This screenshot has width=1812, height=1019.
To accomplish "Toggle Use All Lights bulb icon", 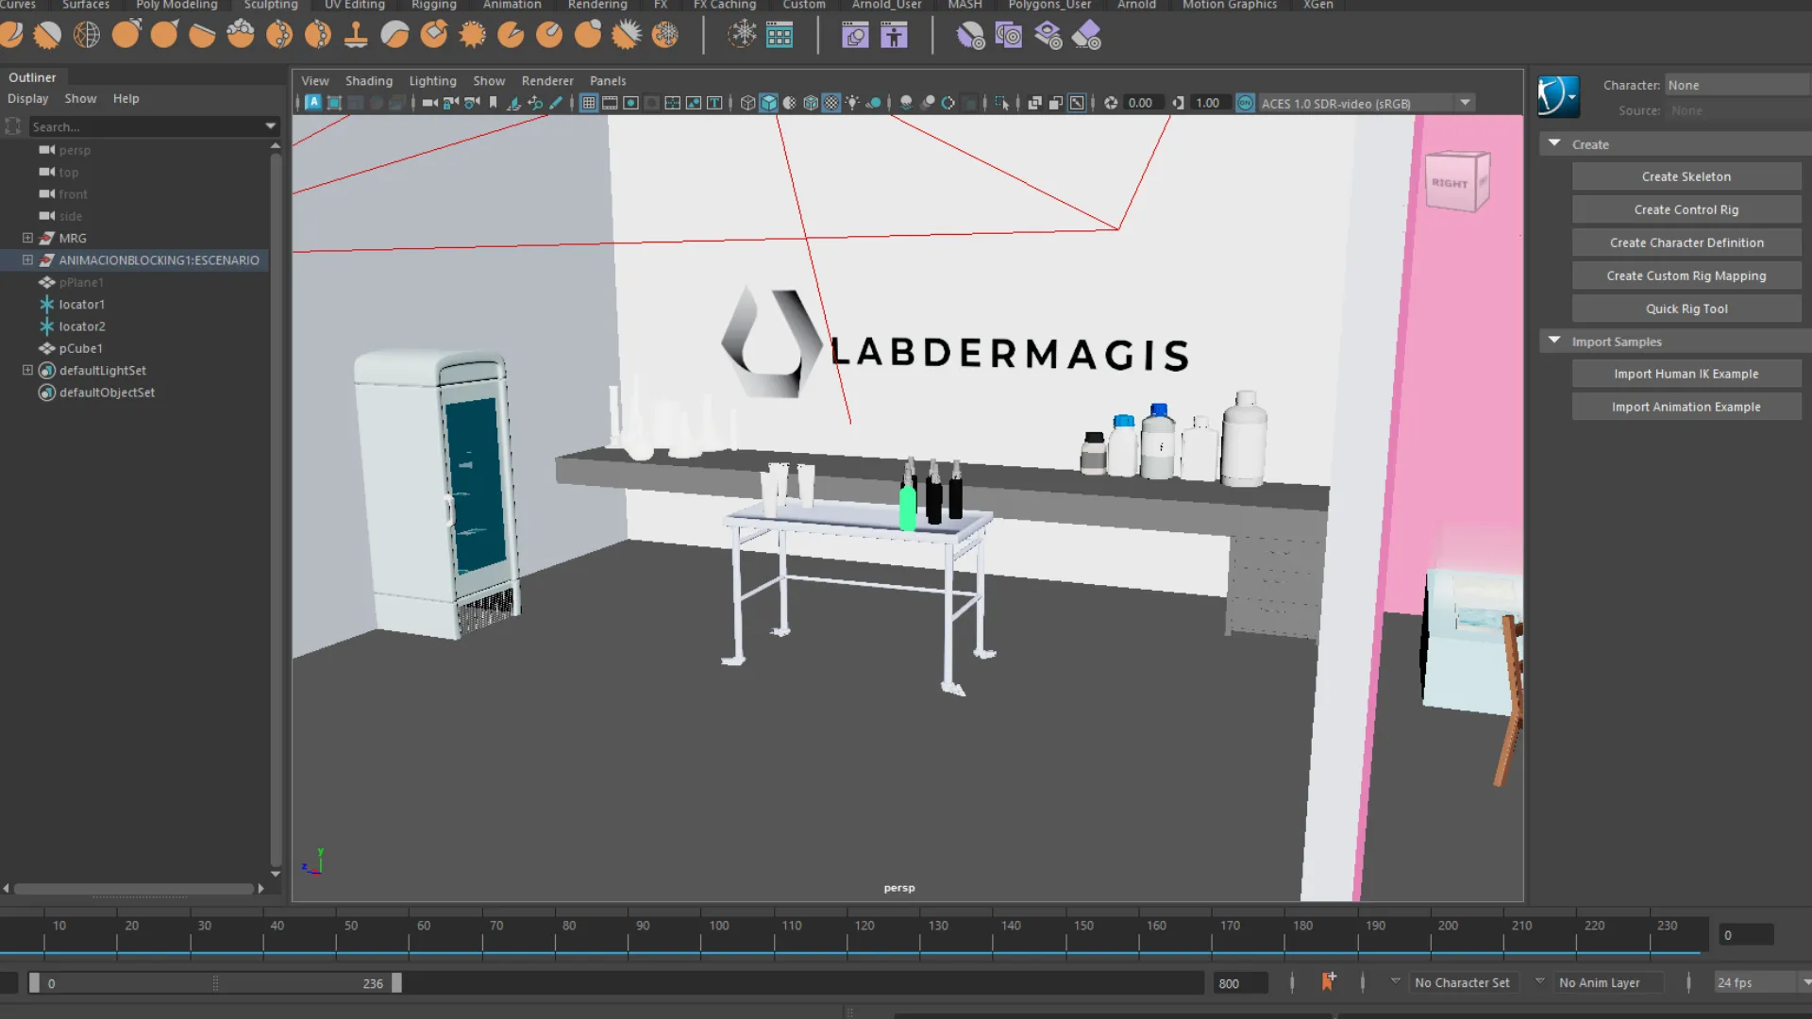I will tap(852, 103).
